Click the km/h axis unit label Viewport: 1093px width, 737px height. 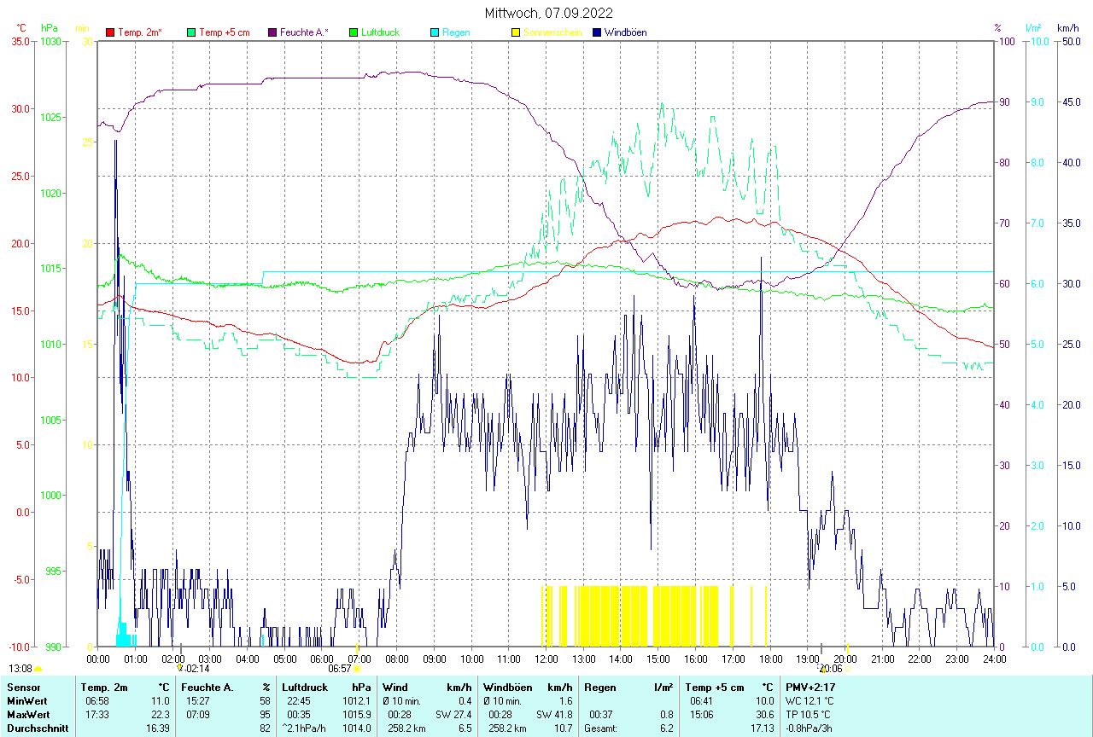(x=1068, y=28)
